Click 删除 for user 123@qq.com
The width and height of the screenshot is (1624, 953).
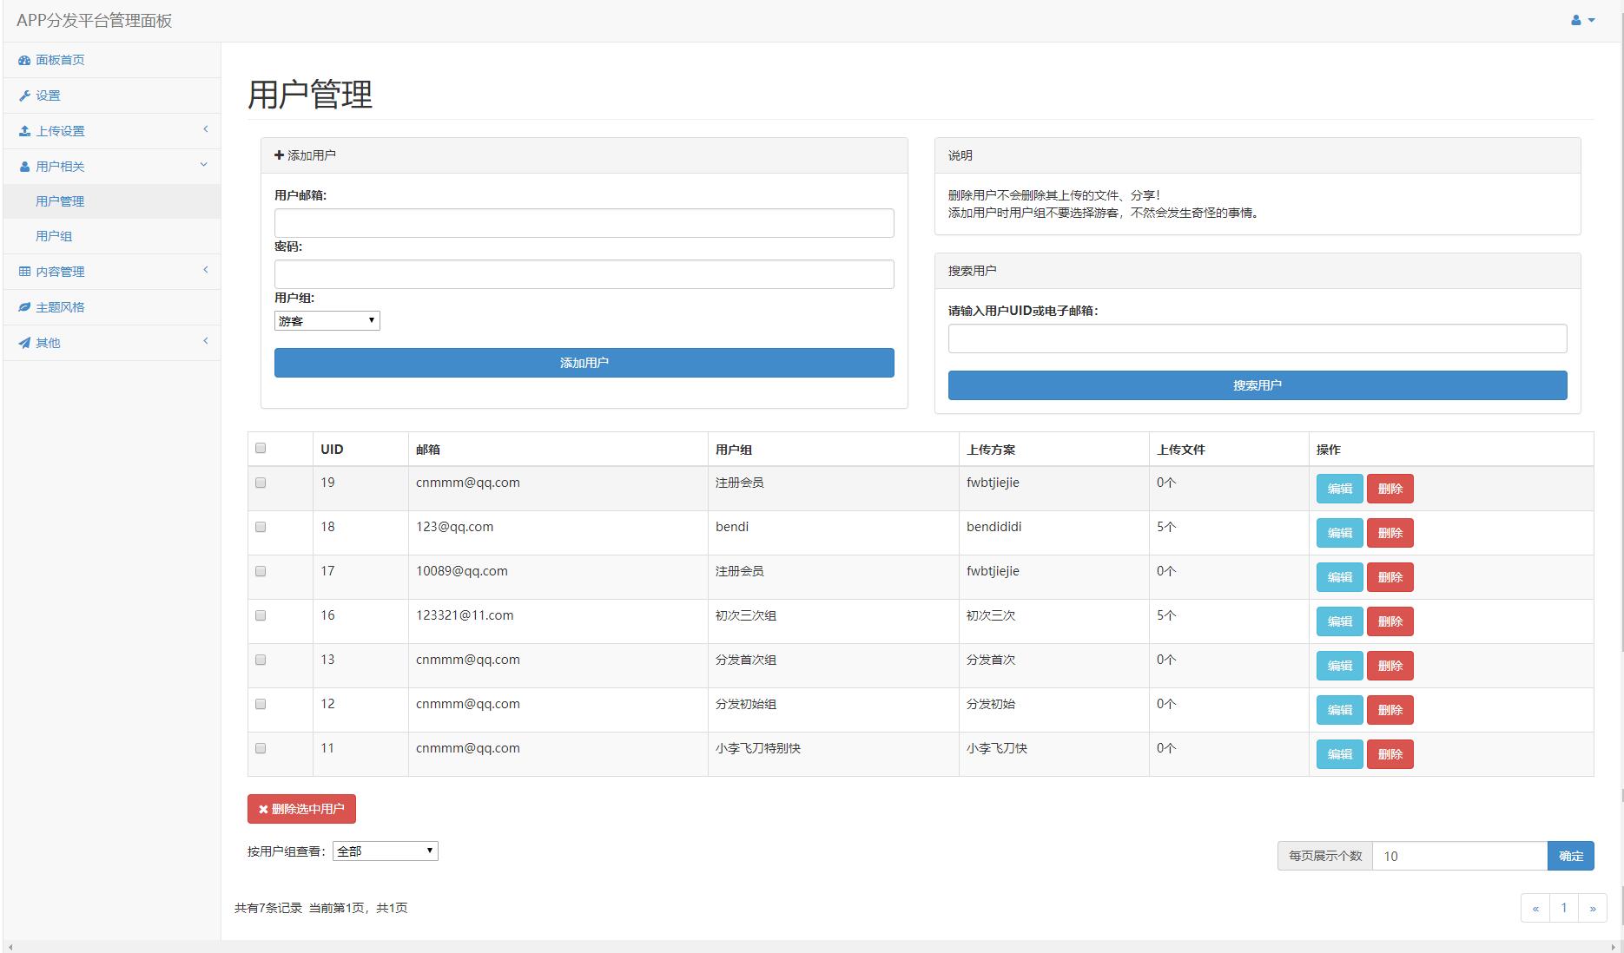click(x=1390, y=533)
